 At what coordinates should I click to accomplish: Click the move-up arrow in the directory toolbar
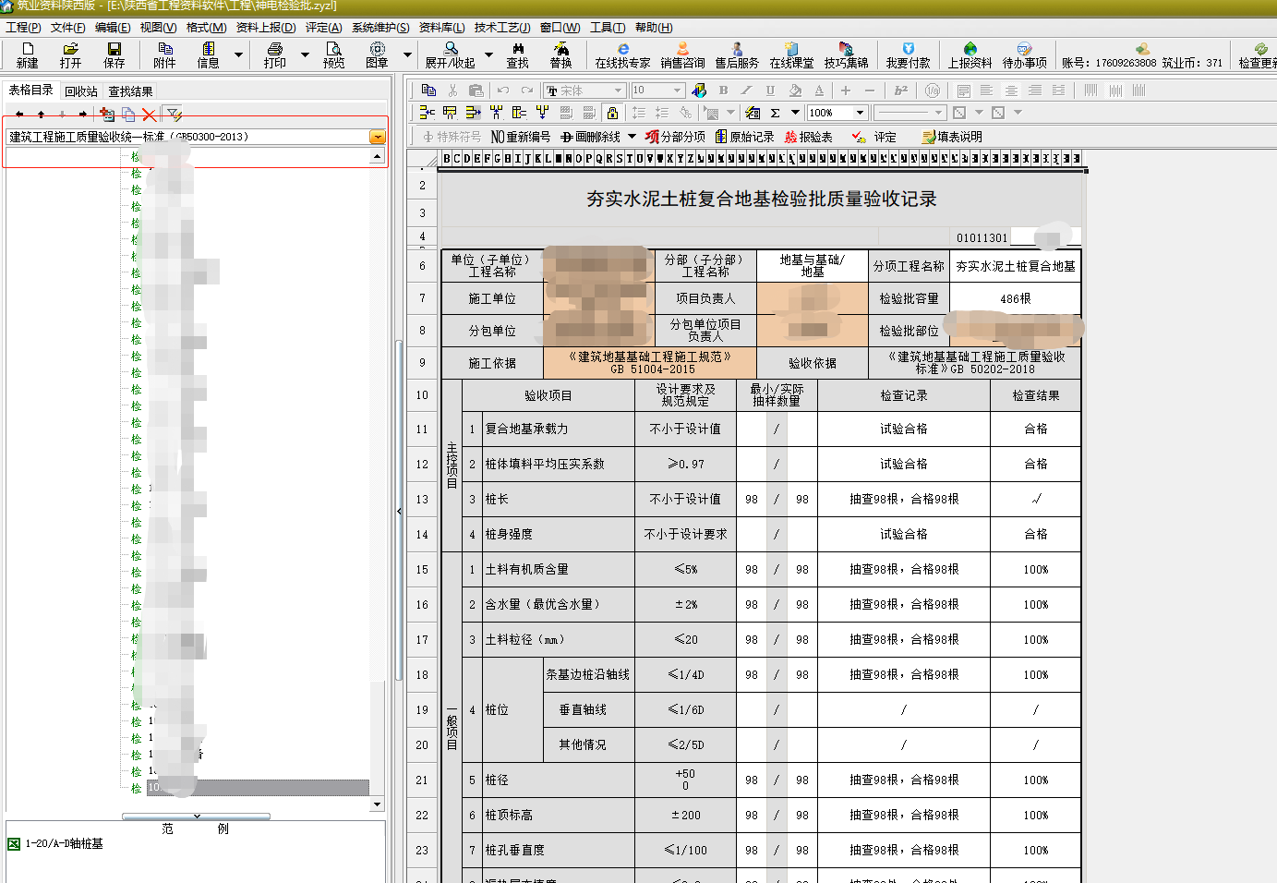point(41,115)
